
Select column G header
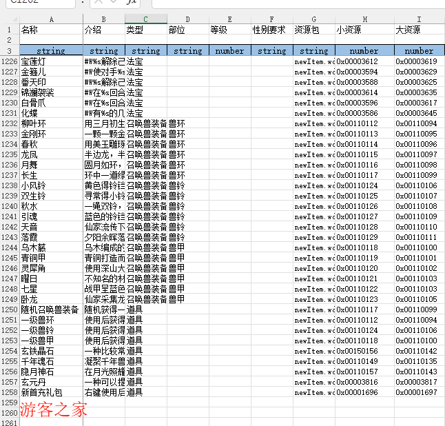tap(313, 19)
